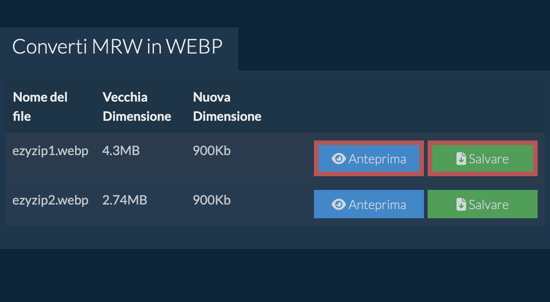Click the "Nome del file" column header
Image resolution: width=550 pixels, height=302 pixels.
(40, 107)
